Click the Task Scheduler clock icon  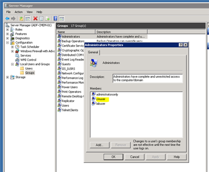[x=17, y=47]
